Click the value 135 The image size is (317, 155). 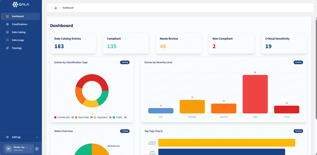pyautogui.click(x=112, y=46)
